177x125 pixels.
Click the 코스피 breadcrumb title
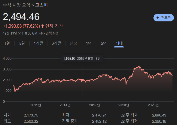click(42, 5)
